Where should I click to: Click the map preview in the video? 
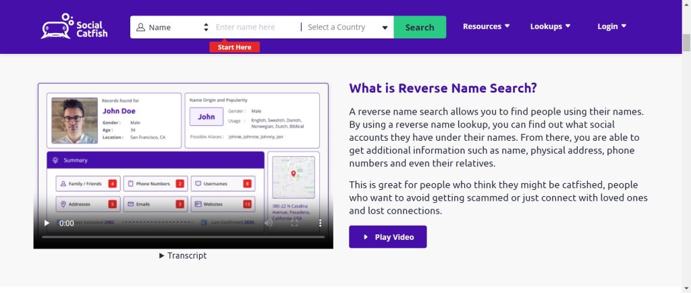coord(293,177)
